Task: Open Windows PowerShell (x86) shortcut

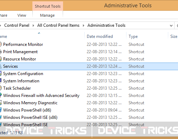Action: point(27,110)
